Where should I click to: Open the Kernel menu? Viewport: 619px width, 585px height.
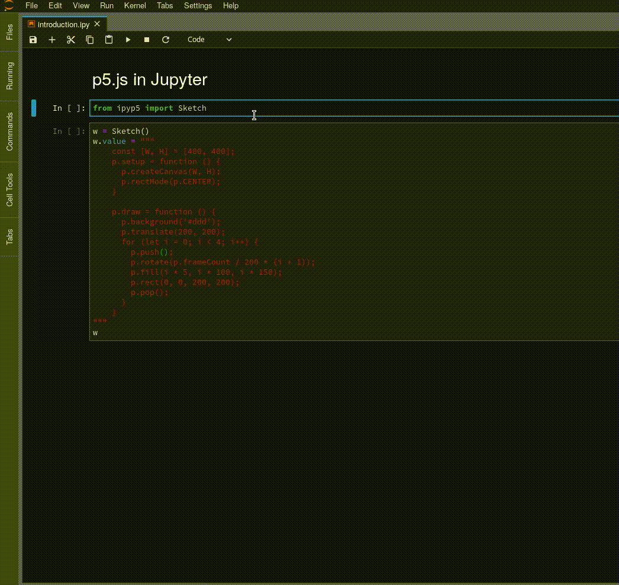coord(135,5)
